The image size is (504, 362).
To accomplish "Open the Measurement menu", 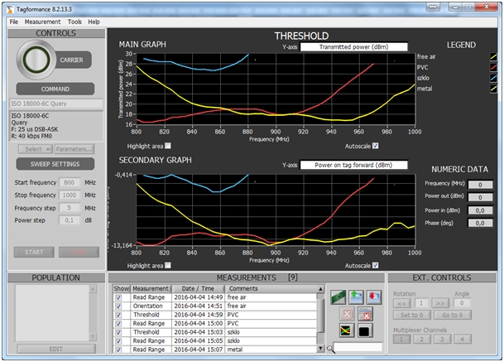I will tap(42, 22).
